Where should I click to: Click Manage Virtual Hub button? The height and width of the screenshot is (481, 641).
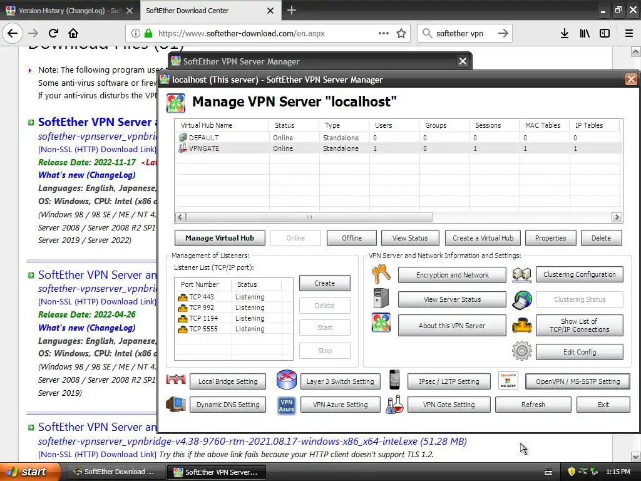pos(220,237)
